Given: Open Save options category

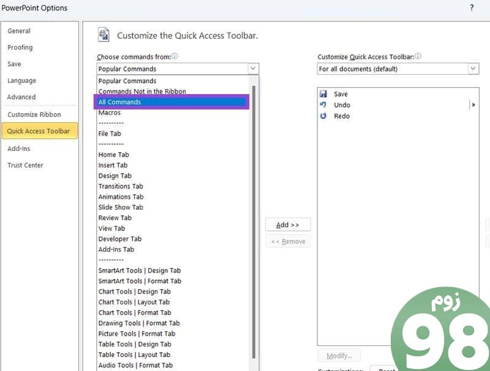Looking at the screenshot, I should [39, 64].
